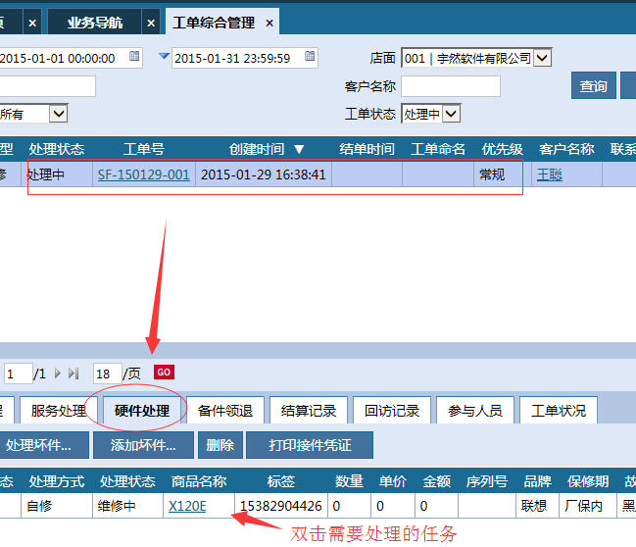Screen dimensions: 636x547
Task: Open the 回访记录 tab
Action: [392, 410]
